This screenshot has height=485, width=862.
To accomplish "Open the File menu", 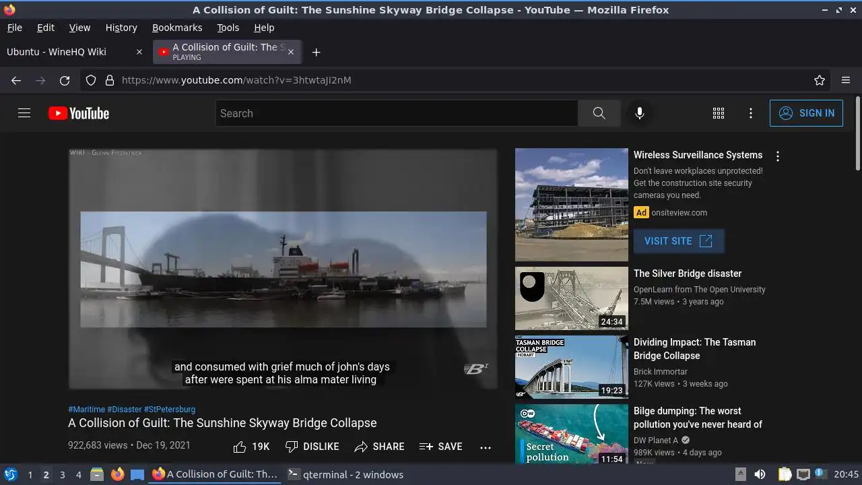I will (x=14, y=28).
